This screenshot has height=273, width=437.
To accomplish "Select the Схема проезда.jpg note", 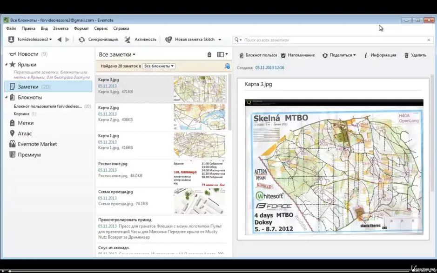I will pos(161,201).
